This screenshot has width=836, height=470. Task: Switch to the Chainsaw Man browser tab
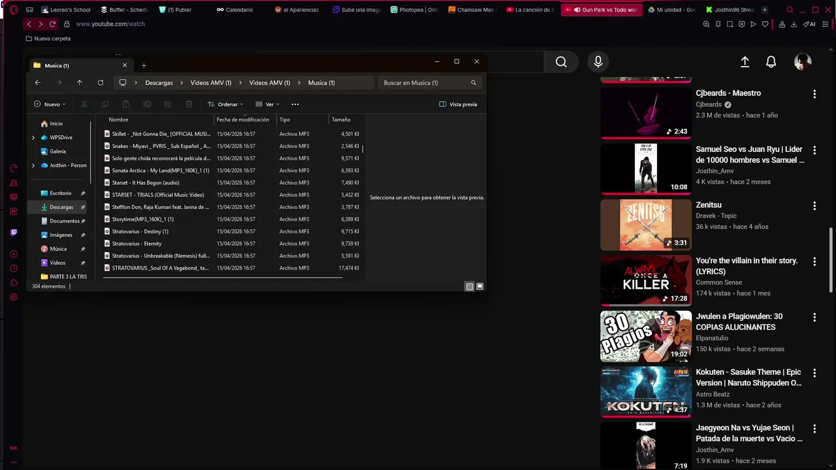pyautogui.click(x=473, y=10)
